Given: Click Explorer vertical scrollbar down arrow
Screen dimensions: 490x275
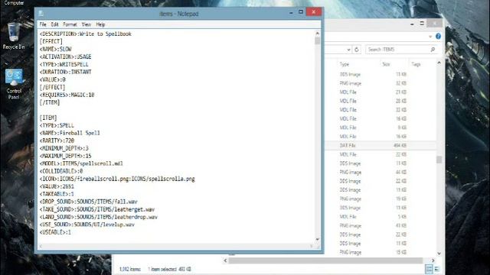Looking at the screenshot, I should [x=439, y=254].
